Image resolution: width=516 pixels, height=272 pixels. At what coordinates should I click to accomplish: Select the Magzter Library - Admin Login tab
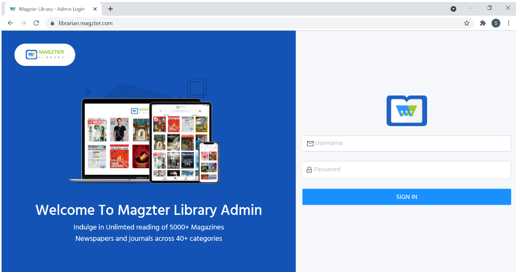point(52,9)
